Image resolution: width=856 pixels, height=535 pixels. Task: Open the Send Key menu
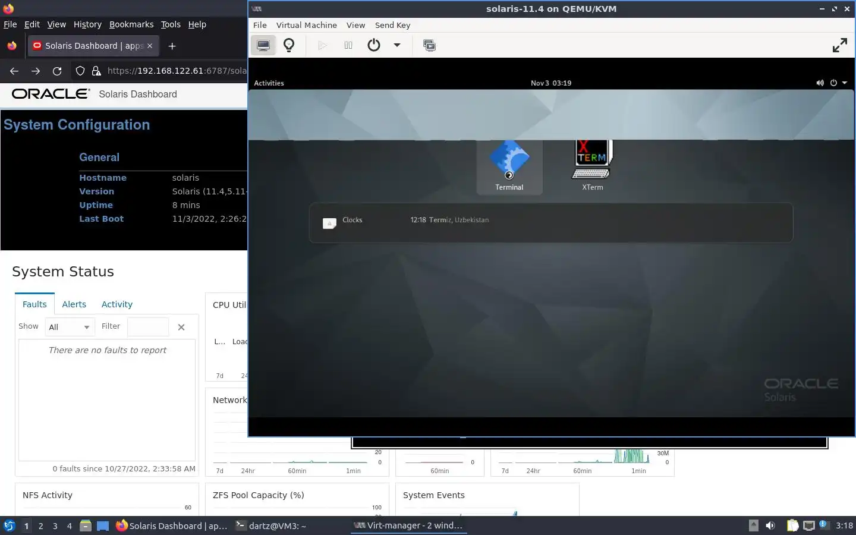tap(392, 25)
